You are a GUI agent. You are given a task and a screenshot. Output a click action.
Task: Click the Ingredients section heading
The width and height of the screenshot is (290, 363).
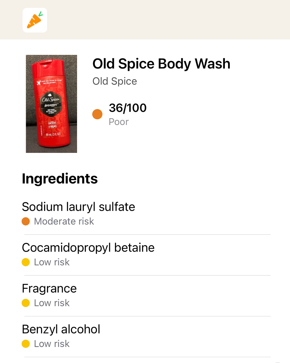(60, 179)
